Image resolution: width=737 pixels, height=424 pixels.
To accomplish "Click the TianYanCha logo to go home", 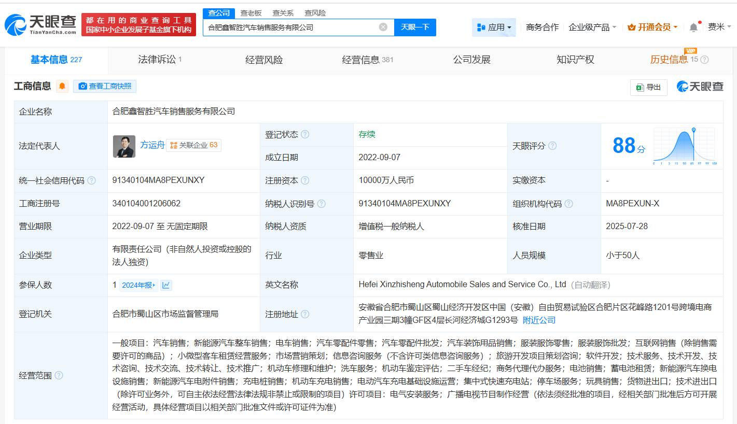I will click(40, 24).
